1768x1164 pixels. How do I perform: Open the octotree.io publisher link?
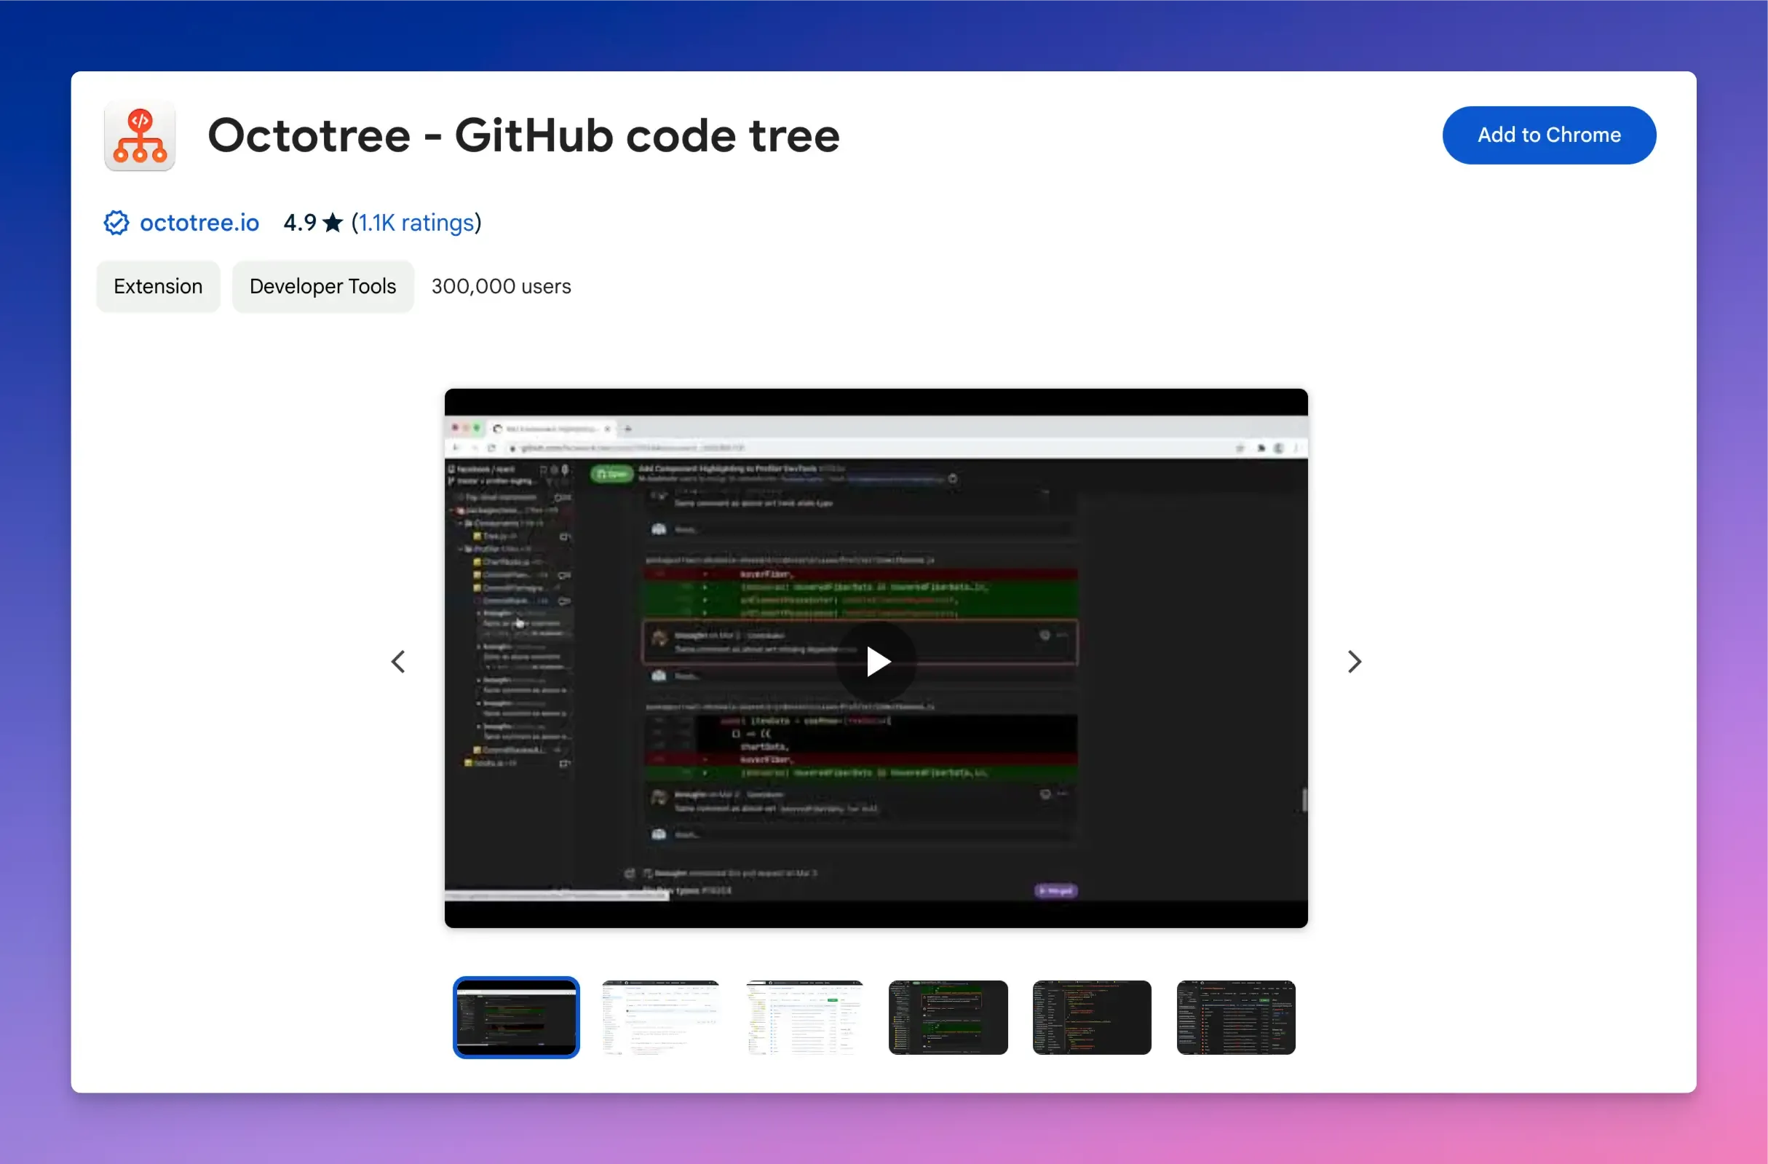[x=199, y=223]
